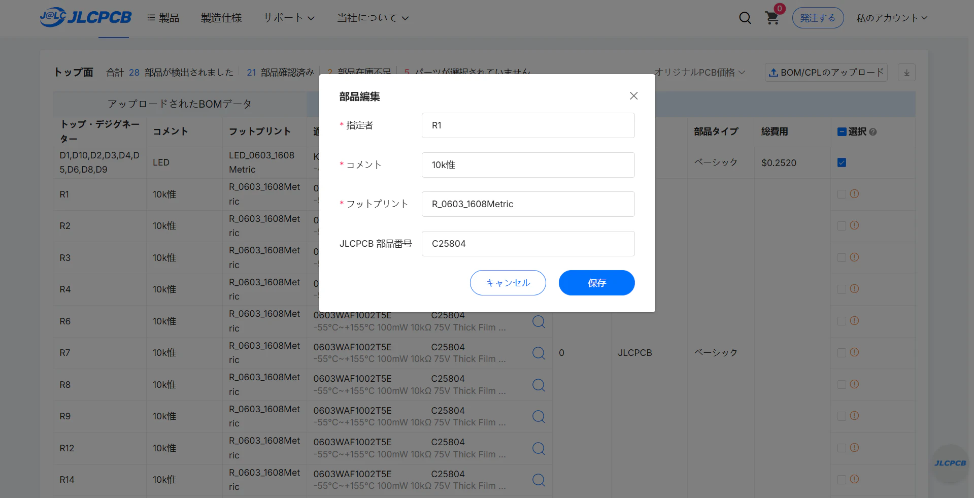Click R9 row part 0603WAF1002T5E
Image resolution: width=974 pixels, height=498 pixels.
pos(352,411)
